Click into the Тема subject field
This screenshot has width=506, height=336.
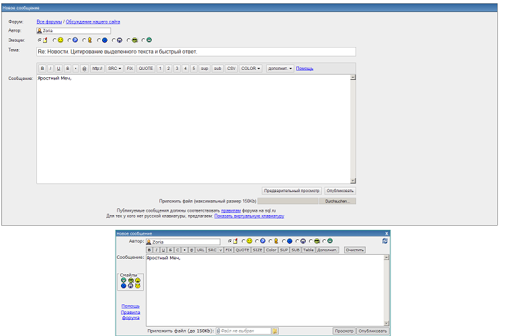[x=196, y=52]
